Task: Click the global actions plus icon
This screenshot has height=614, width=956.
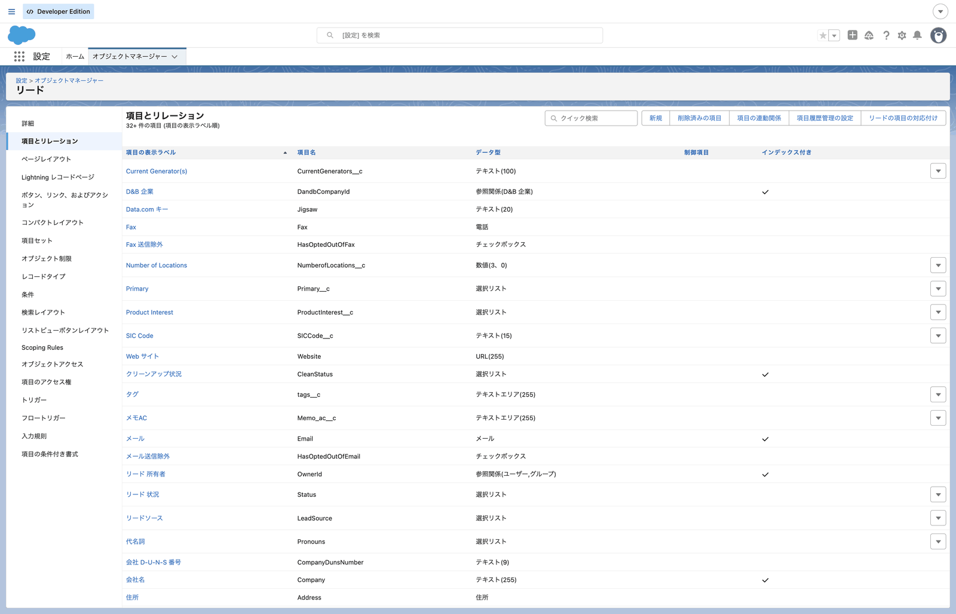Action: coord(853,35)
